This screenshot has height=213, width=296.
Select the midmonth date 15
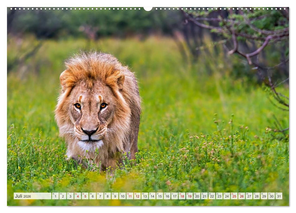click(160, 196)
